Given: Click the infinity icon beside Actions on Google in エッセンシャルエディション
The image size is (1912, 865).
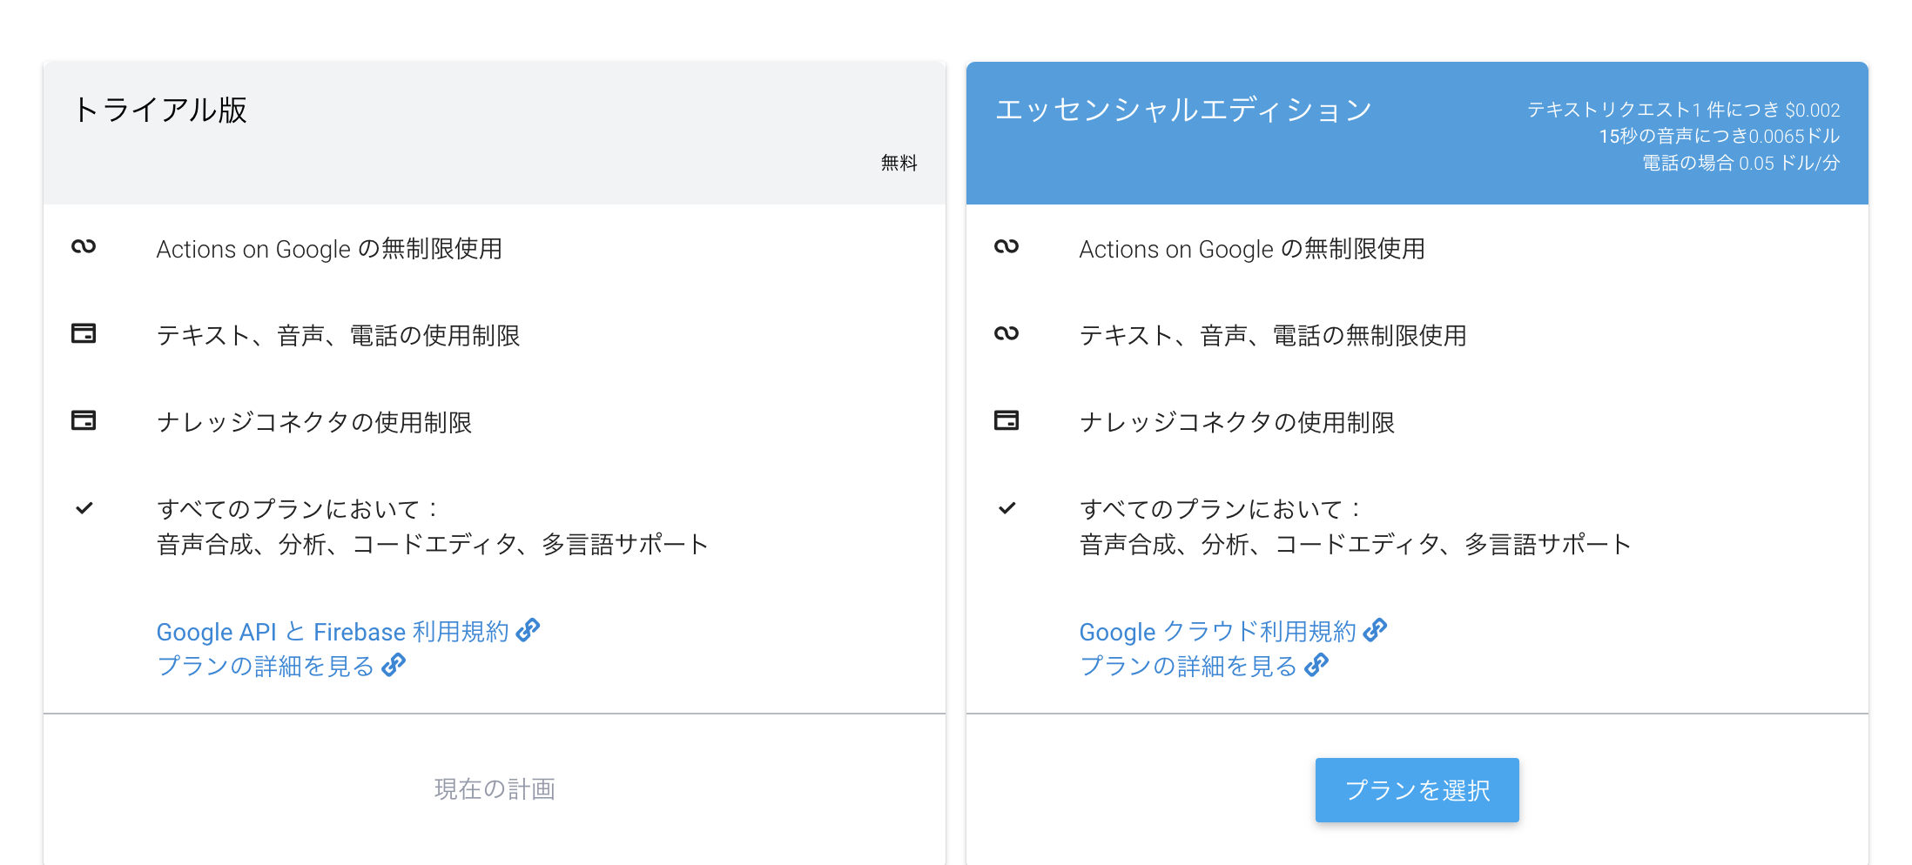Looking at the screenshot, I should (x=1007, y=247).
